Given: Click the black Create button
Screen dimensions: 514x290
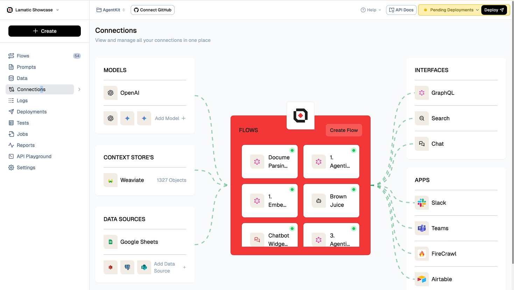Looking at the screenshot, I should click(44, 31).
